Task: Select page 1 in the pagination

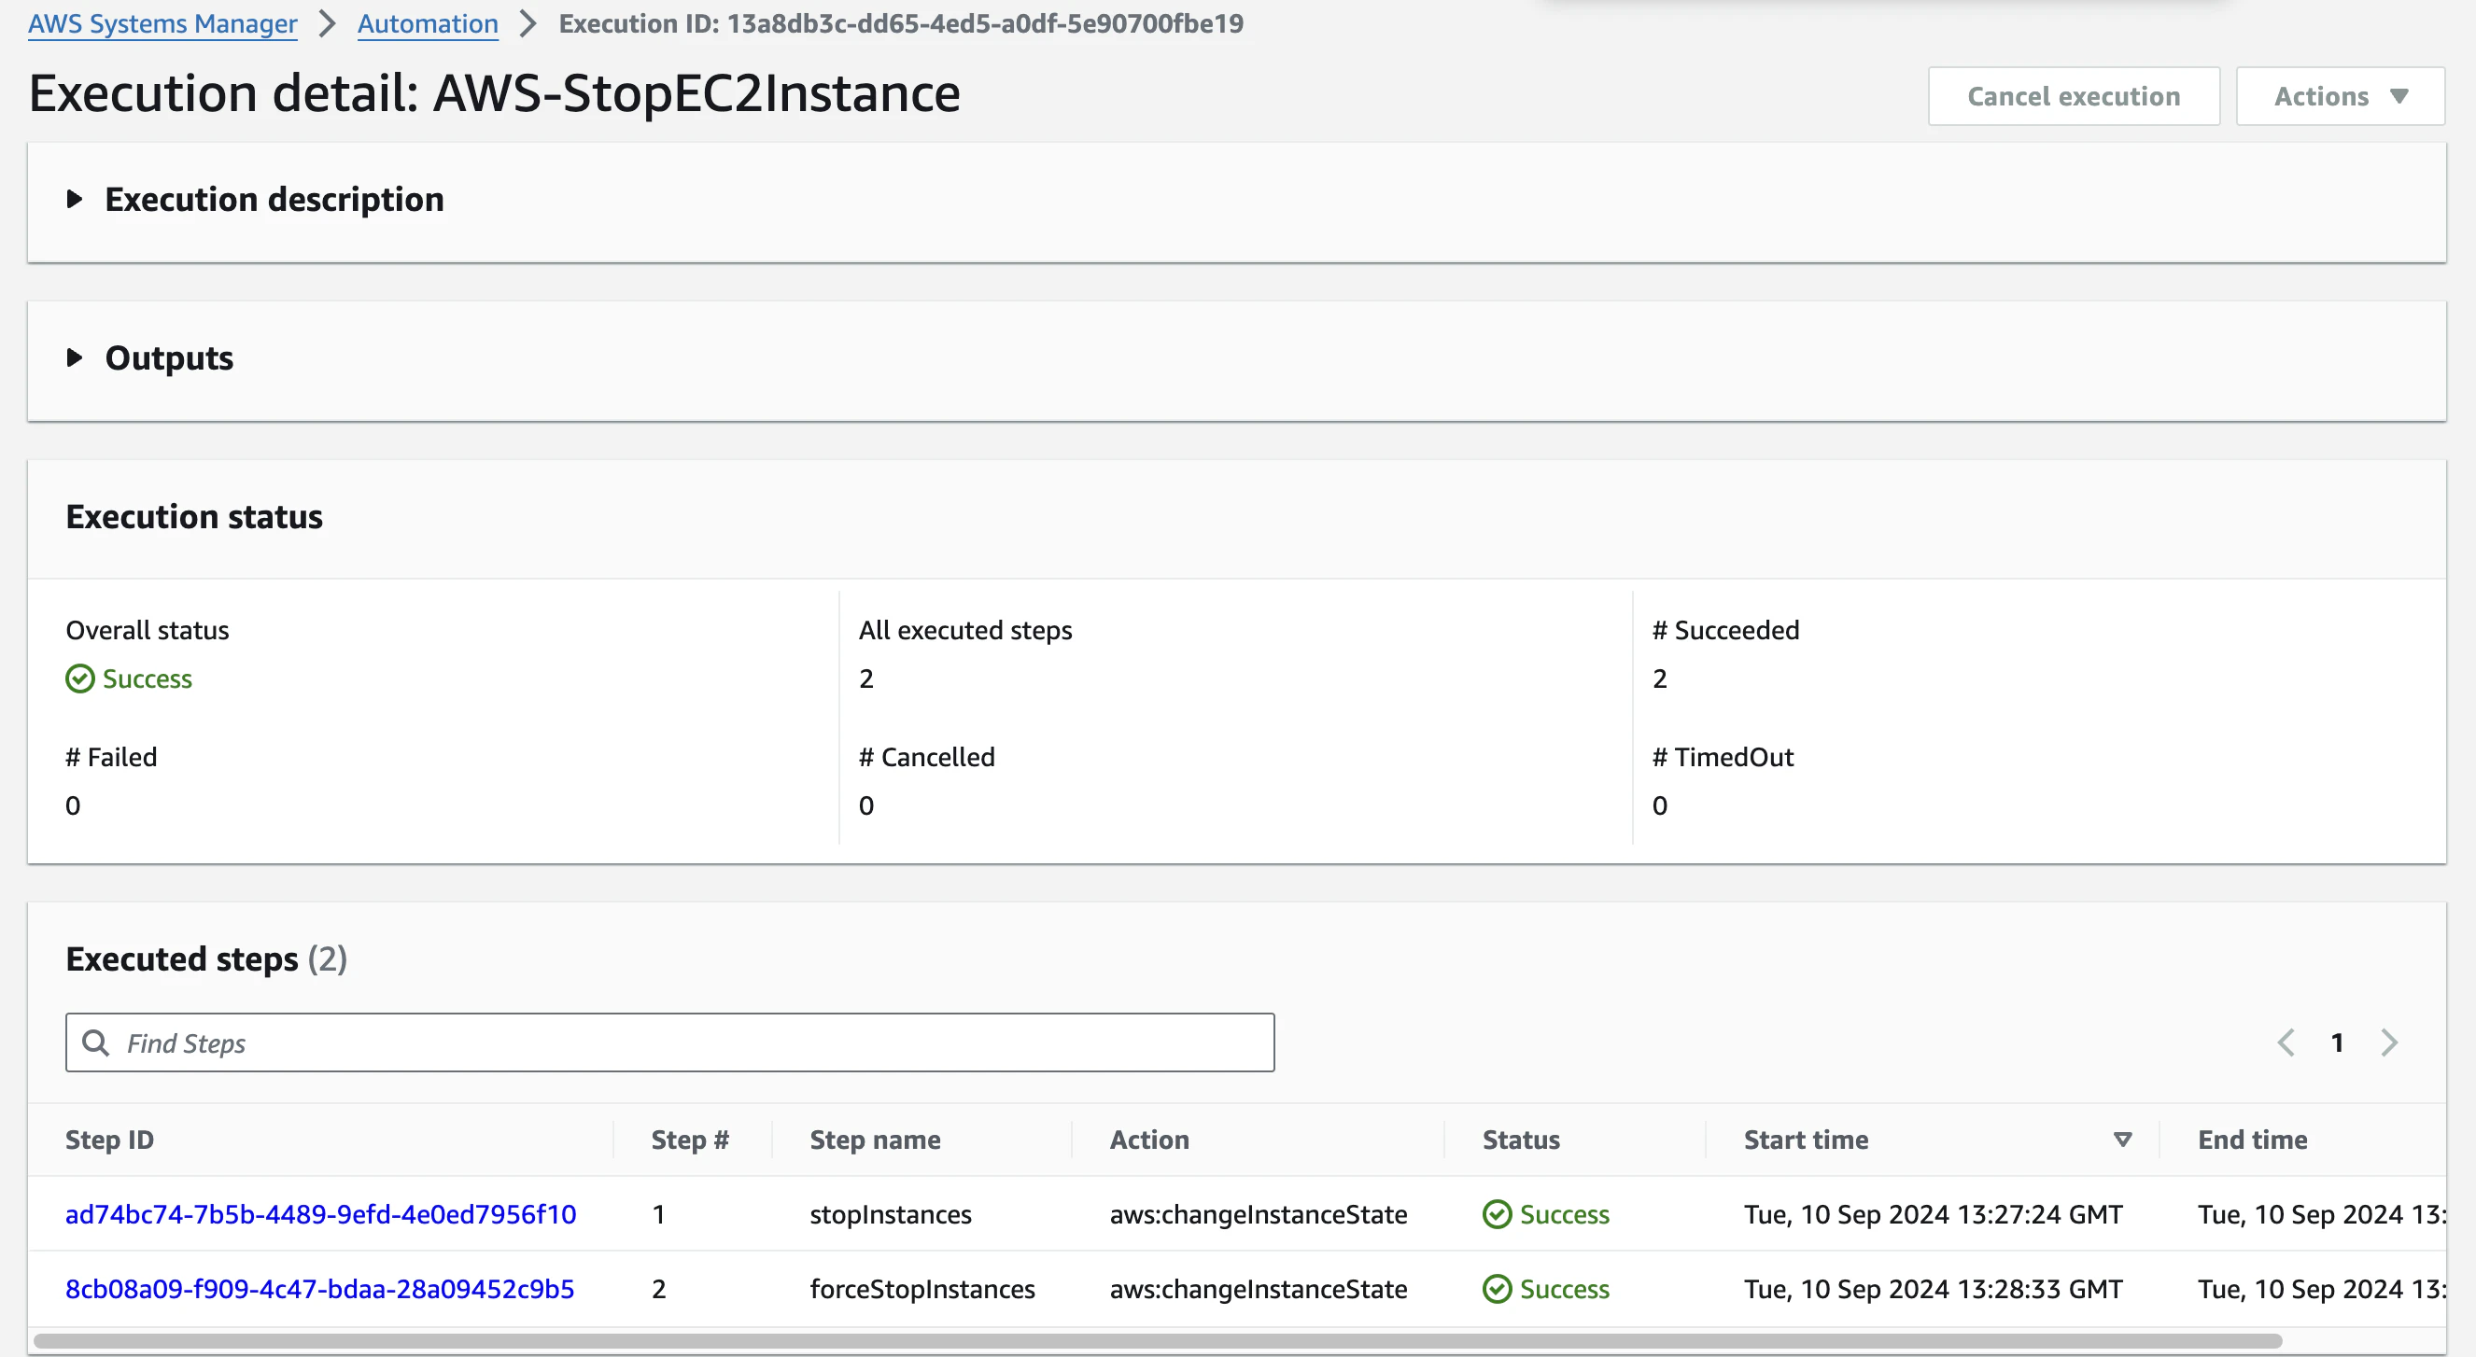Action: [x=2337, y=1042]
